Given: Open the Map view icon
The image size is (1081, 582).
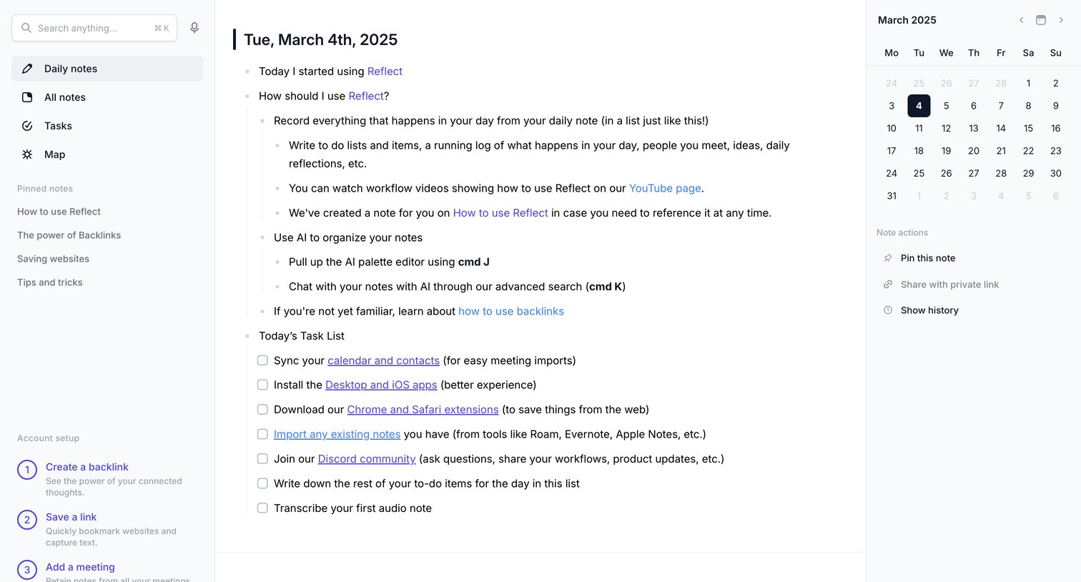Looking at the screenshot, I should coord(27,154).
